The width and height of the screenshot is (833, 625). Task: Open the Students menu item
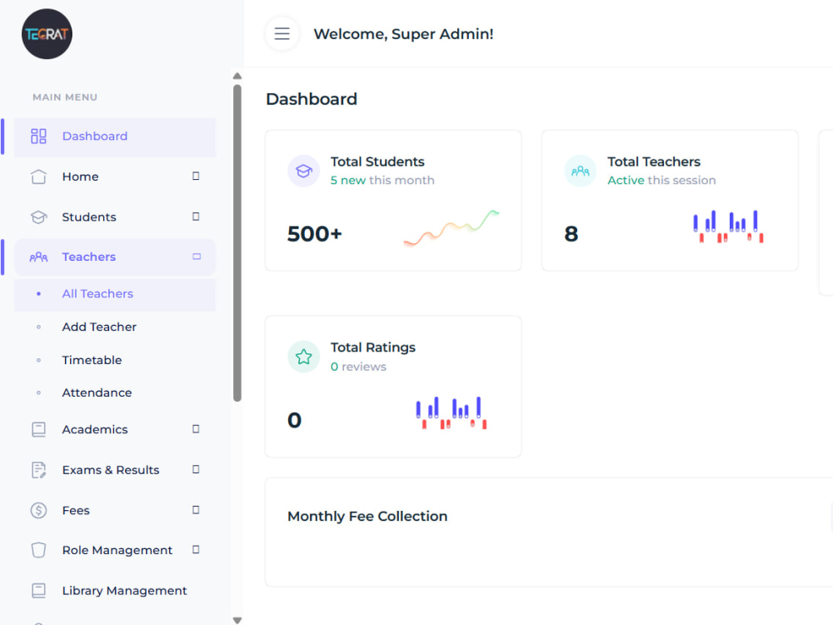tap(115, 217)
